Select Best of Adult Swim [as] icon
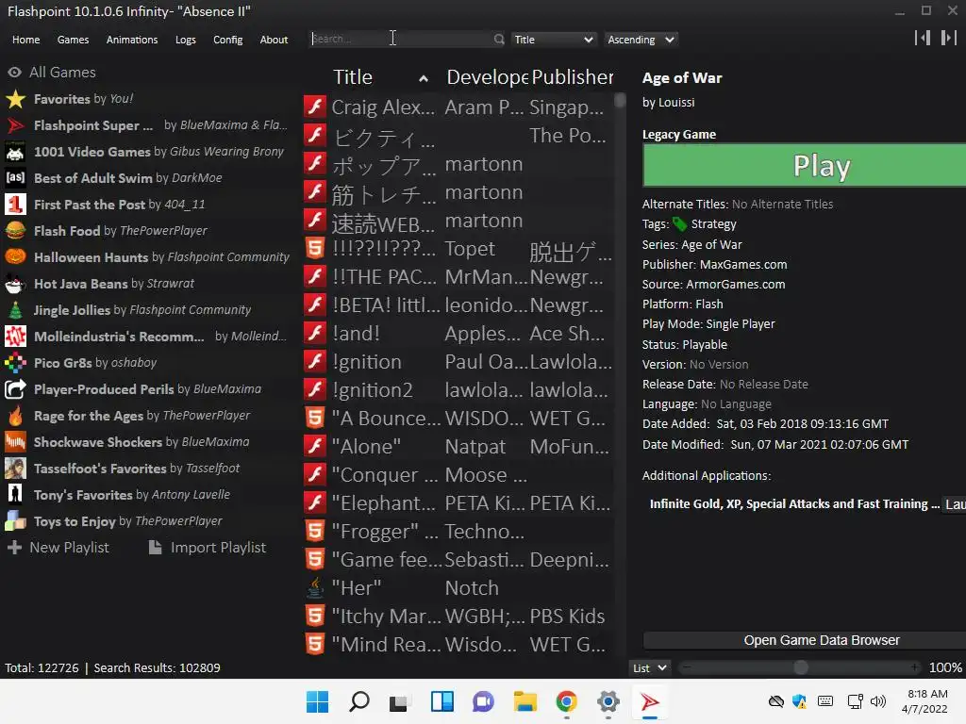Screen dimensions: 966x724 (x=15, y=178)
